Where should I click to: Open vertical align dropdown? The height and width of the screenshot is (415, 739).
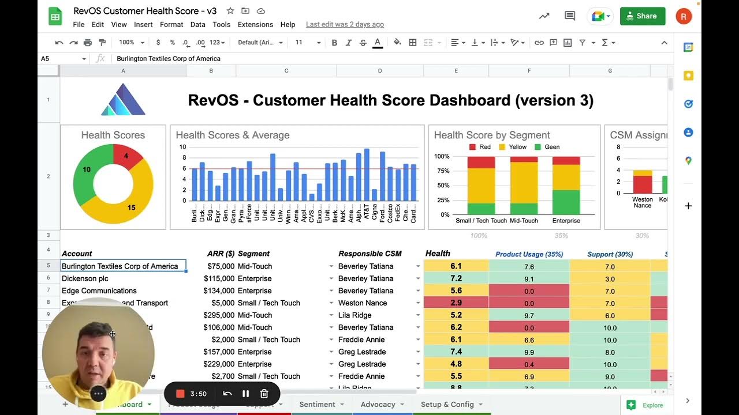coord(477,43)
